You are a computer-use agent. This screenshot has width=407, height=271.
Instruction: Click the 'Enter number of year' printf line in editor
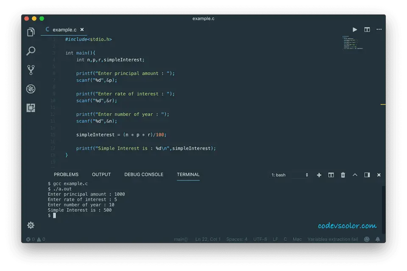pos(123,114)
